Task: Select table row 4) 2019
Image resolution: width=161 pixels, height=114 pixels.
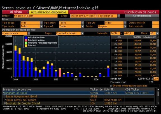Action: tap(134, 51)
